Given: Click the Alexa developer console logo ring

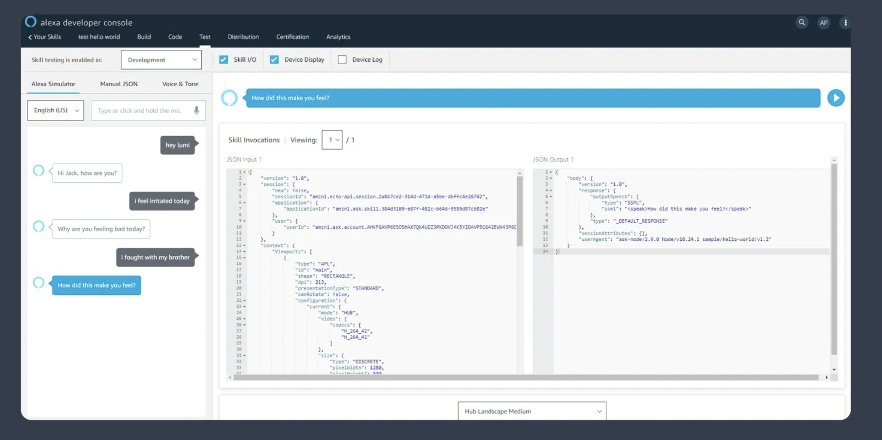Looking at the screenshot, I should coord(30,21).
